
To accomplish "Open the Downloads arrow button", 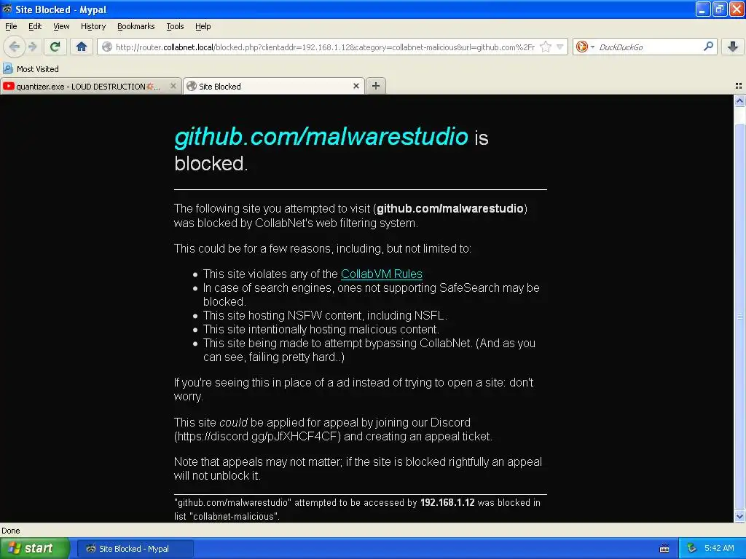I will (733, 47).
